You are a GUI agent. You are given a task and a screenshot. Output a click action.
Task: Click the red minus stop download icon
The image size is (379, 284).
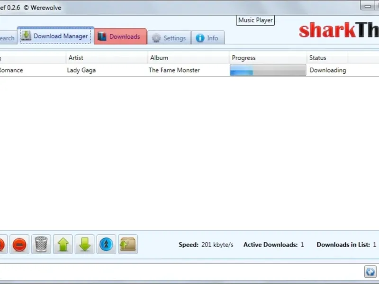click(19, 244)
